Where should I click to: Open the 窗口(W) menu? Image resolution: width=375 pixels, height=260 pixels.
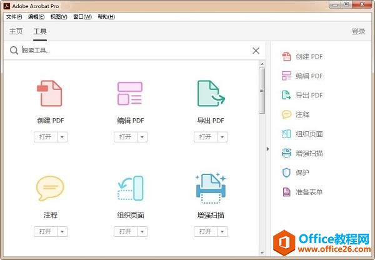tap(82, 17)
